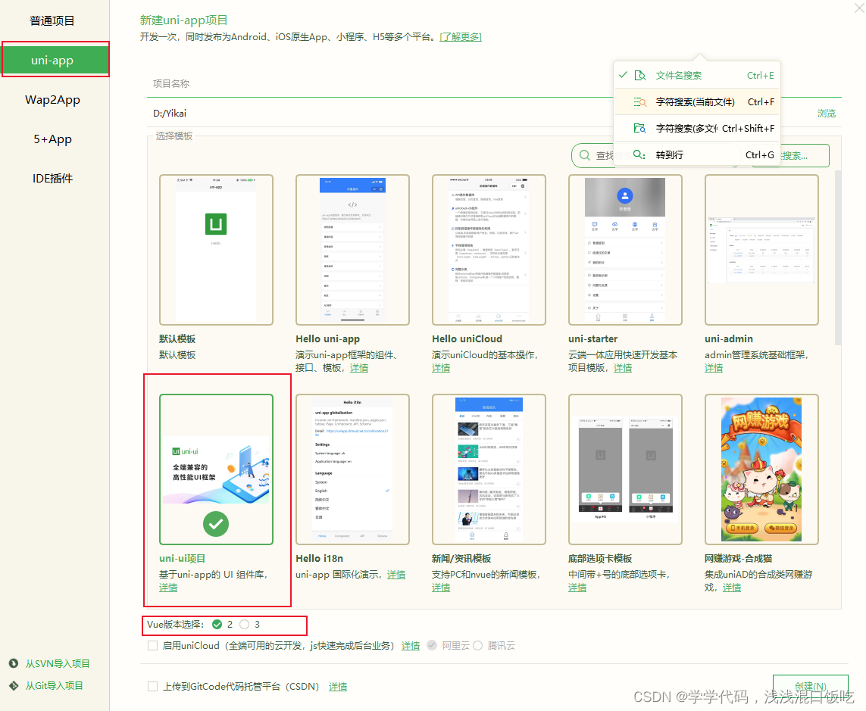
Task: Select the uni-ui项目 template thumbnail
Action: pos(216,469)
